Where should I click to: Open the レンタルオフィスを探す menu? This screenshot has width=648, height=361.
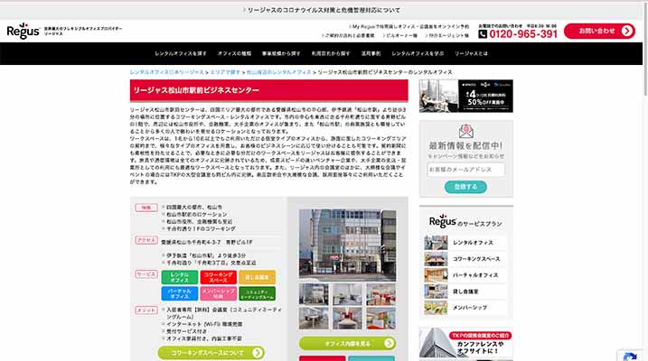181,53
